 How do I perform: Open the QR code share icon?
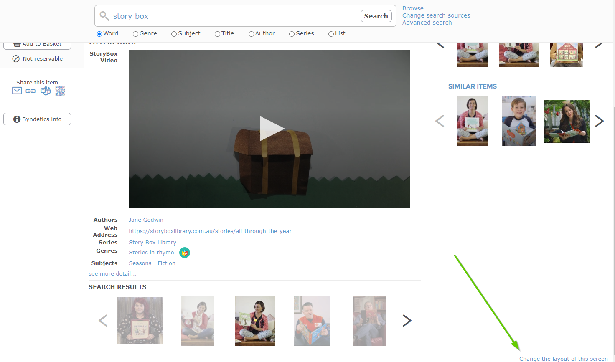pos(60,91)
